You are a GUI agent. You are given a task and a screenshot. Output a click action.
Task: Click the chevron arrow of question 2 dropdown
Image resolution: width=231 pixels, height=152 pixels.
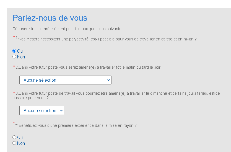click(x=108, y=80)
